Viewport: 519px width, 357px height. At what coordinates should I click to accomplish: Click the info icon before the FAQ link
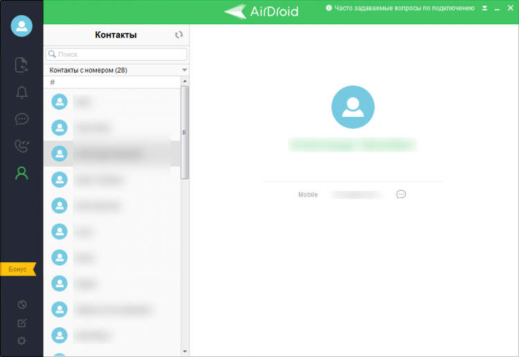pyautogui.click(x=329, y=8)
